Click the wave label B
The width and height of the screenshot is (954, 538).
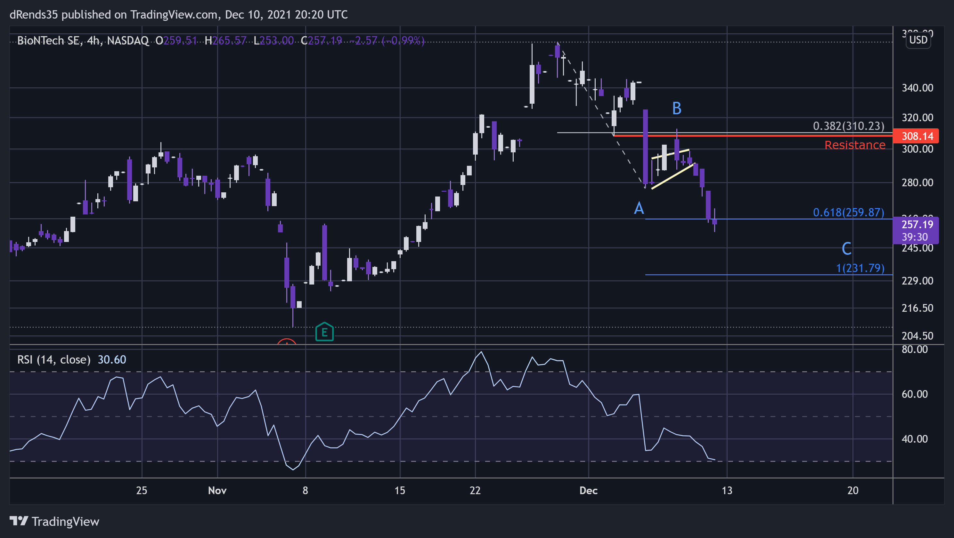(x=677, y=108)
